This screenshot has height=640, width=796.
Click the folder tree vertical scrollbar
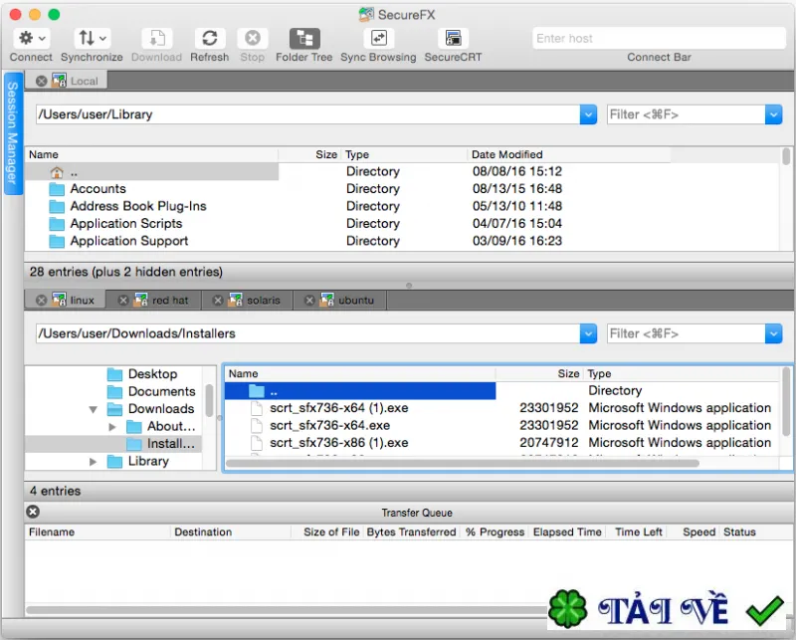pyautogui.click(x=209, y=401)
